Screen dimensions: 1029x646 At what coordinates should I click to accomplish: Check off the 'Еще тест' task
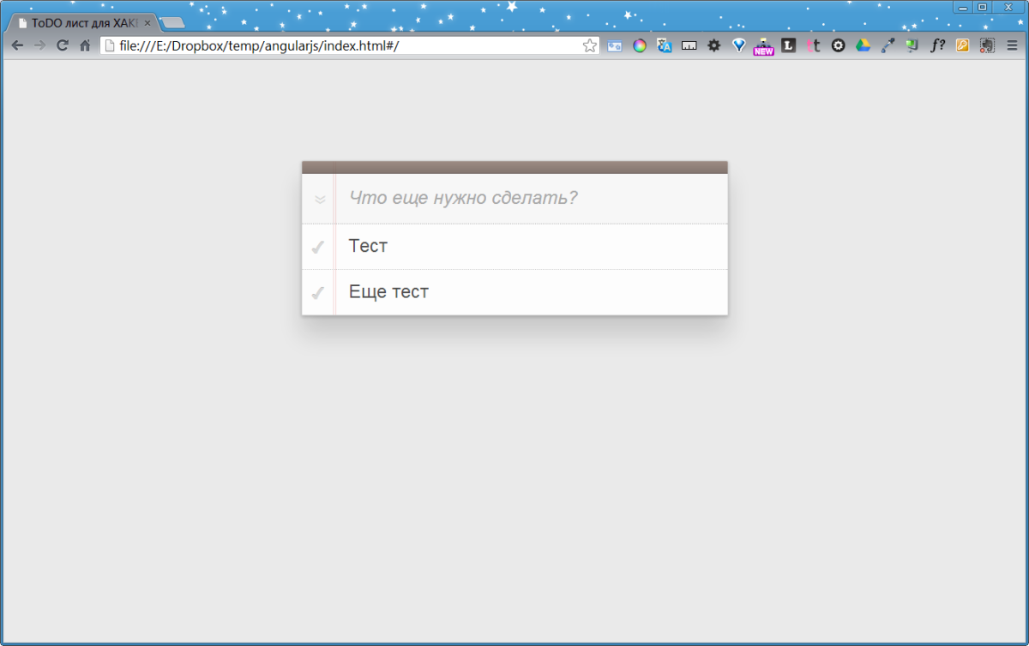(x=317, y=293)
